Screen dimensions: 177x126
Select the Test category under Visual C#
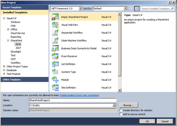point(13,56)
